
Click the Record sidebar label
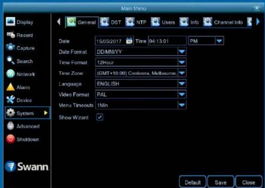tap(25, 35)
